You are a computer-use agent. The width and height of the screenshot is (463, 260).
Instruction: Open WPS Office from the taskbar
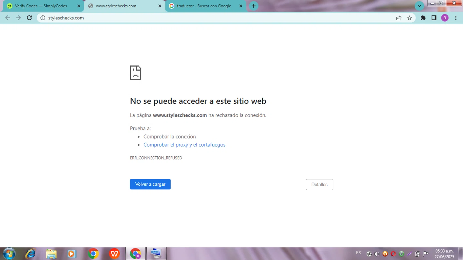(114, 254)
